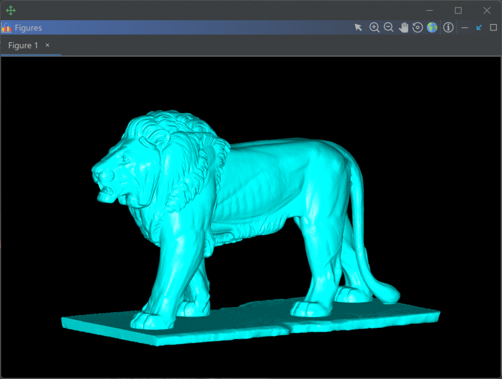
Task: Open the info icon in toolbar
Action: 448,28
